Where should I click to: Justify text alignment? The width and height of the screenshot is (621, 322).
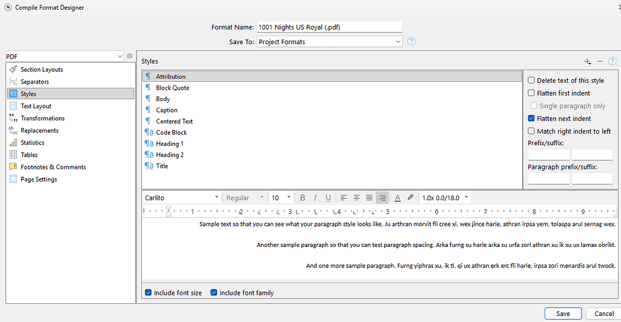[369, 197]
